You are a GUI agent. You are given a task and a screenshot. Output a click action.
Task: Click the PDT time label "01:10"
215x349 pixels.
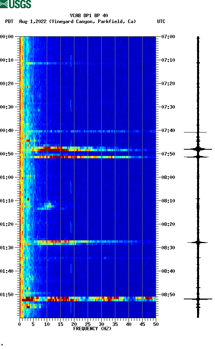(7, 201)
